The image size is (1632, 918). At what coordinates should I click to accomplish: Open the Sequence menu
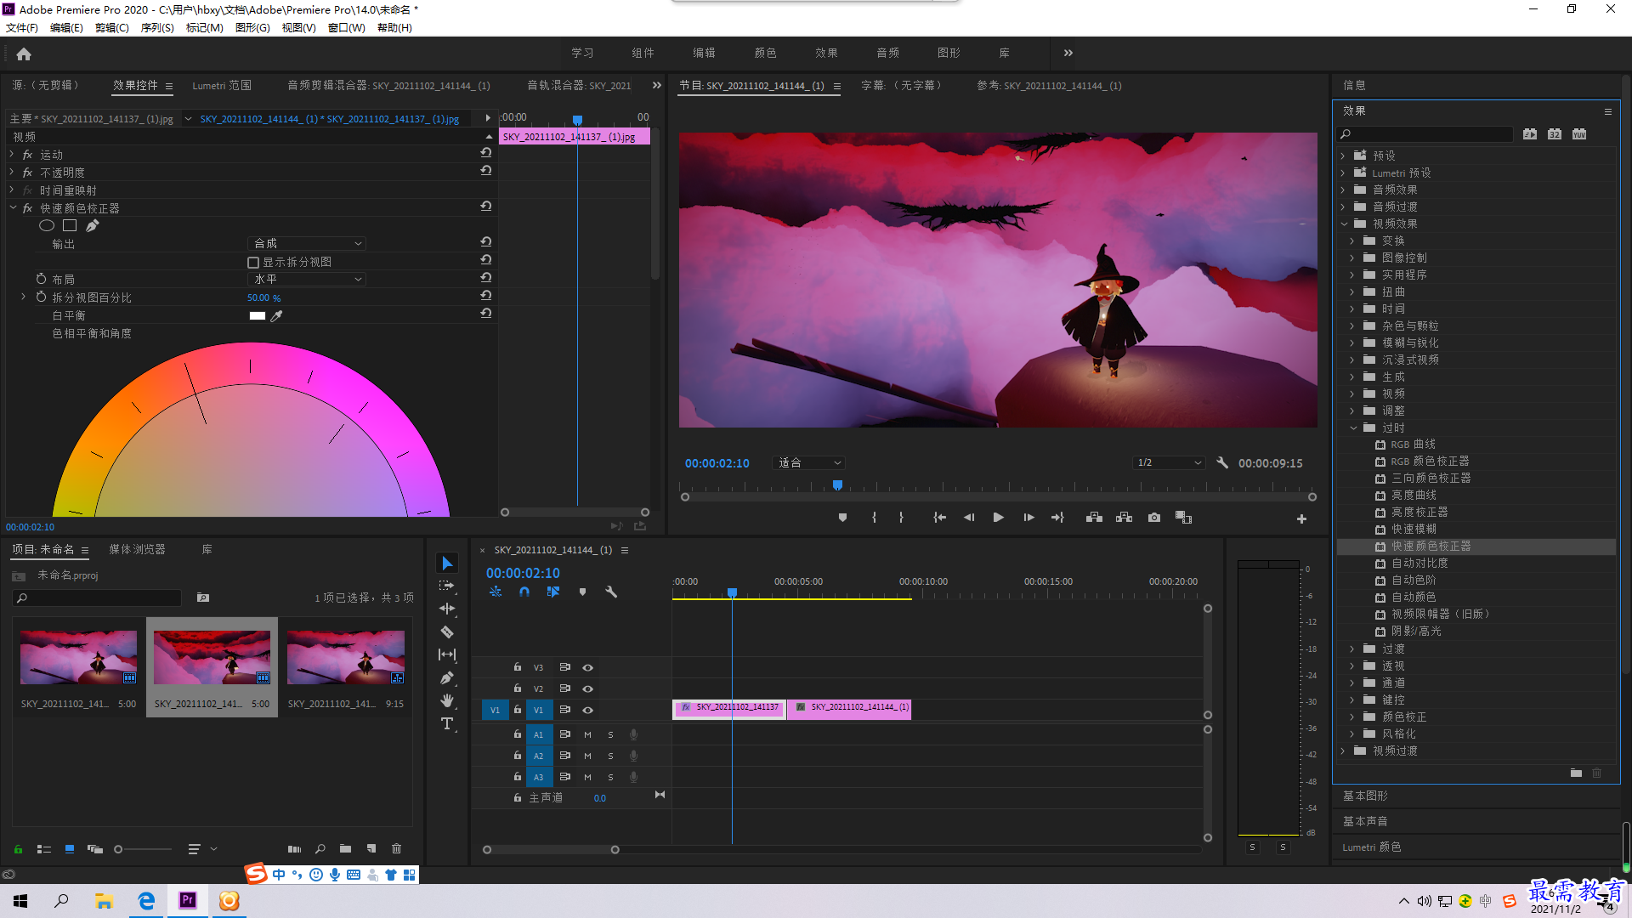point(157,28)
